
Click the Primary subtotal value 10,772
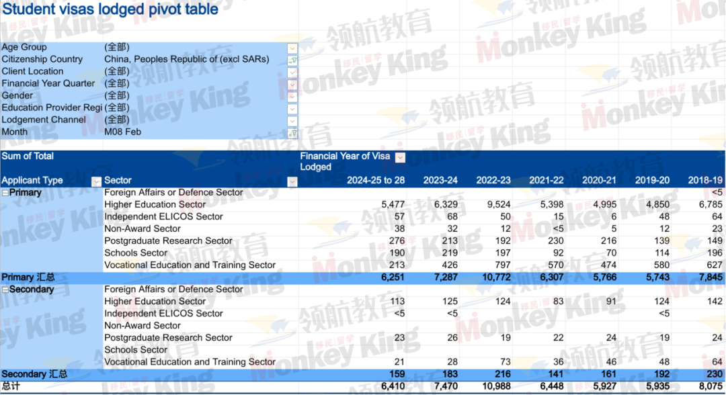[x=496, y=277]
